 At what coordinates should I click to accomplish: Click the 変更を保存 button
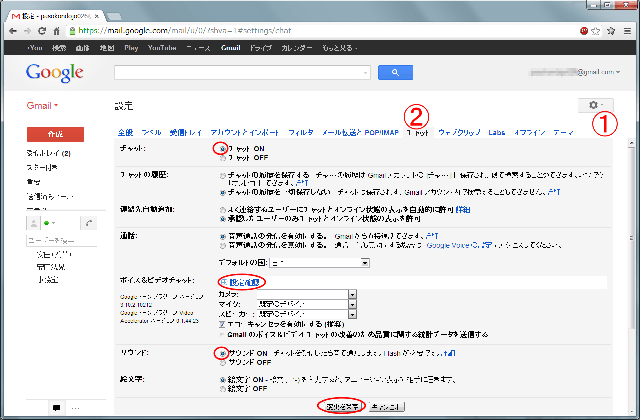(342, 407)
